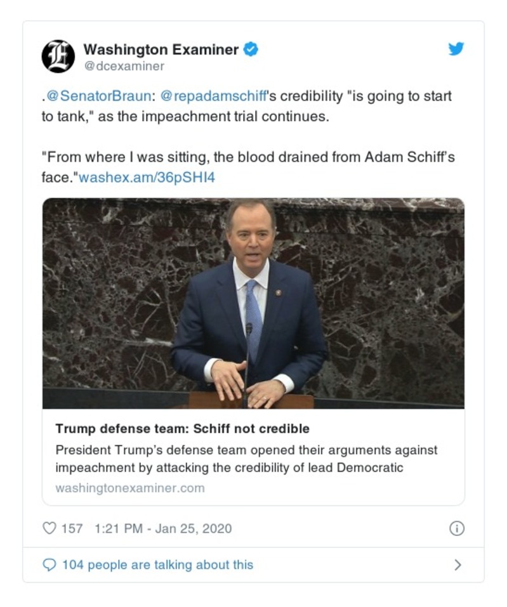The image size is (507, 607).
Task: Open the "Trump defense team: Schiff not credible" headline
Action: click(x=182, y=428)
